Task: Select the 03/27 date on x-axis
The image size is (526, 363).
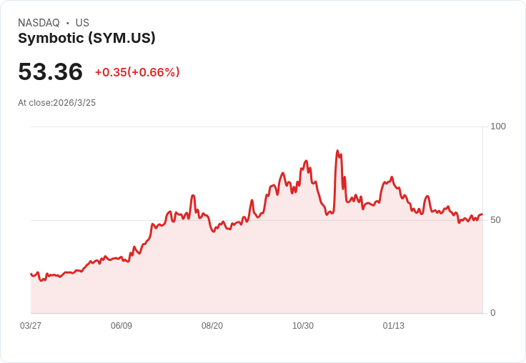Action: [31, 326]
